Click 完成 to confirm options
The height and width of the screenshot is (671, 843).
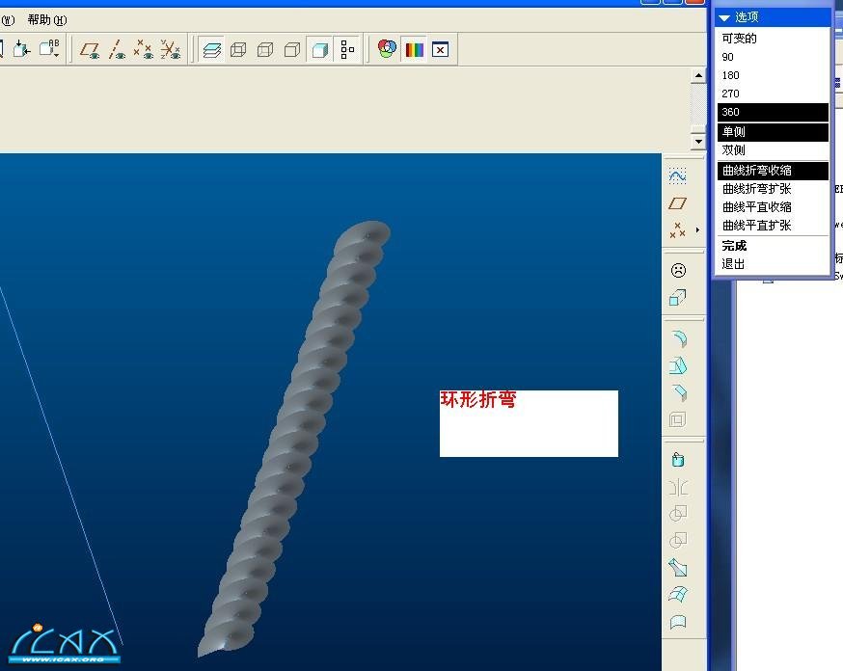coord(772,246)
